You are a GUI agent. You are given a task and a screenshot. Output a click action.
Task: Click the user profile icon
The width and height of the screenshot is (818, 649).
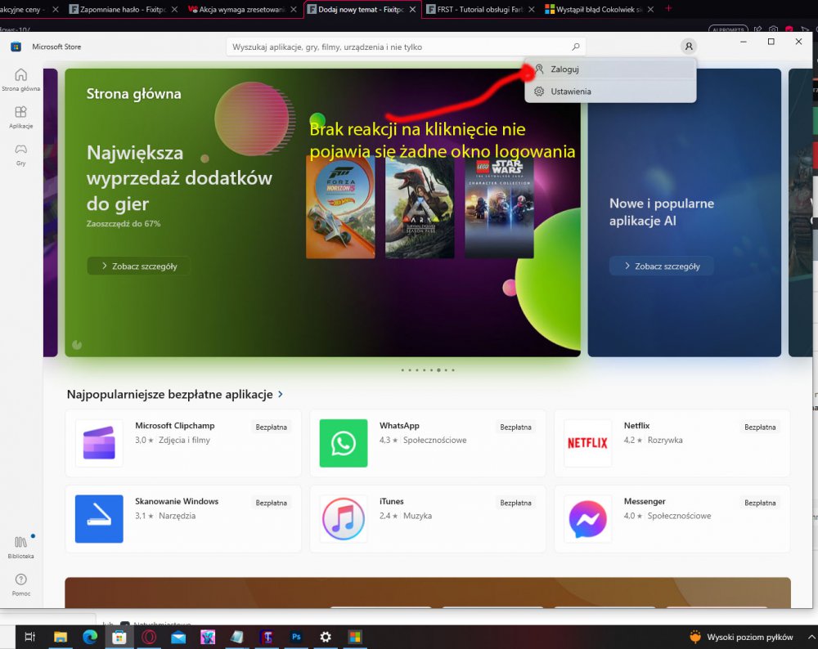pyautogui.click(x=689, y=47)
